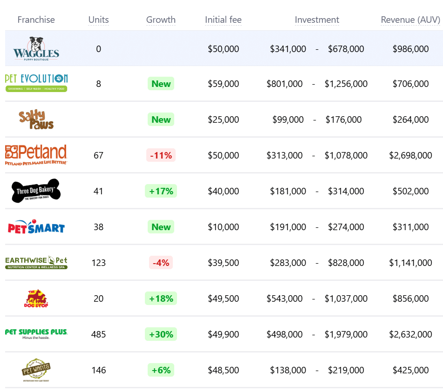
Task: Open the Waggles Puppy Boutique logo
Action: point(36,48)
